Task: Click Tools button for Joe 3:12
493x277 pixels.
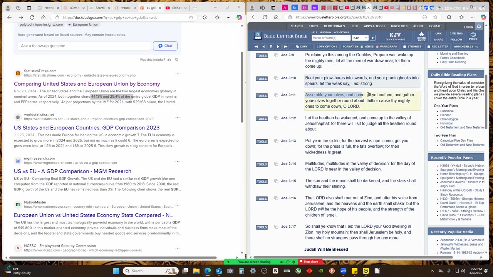Action: 262,118
